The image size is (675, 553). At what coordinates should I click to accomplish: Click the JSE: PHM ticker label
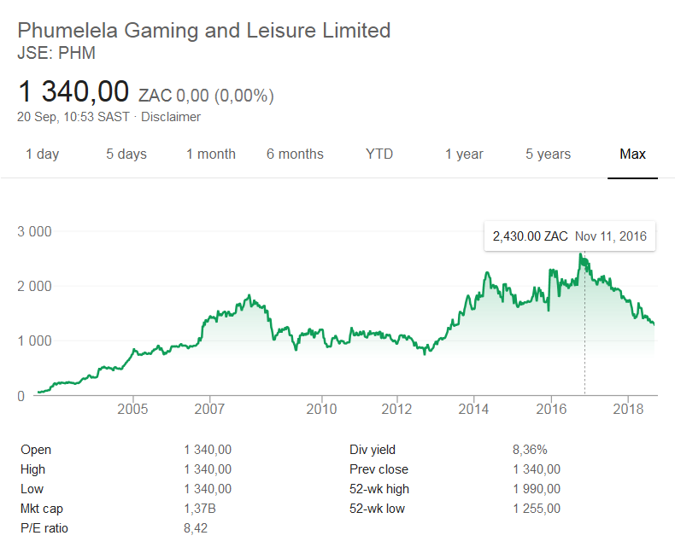point(56,52)
